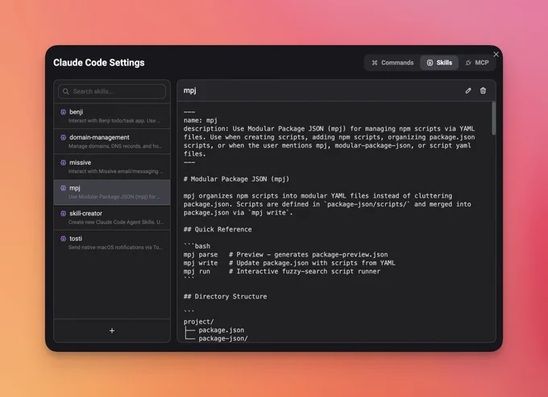
Task: Click 'Create new Claude Code Agent Skills' description
Action: (x=116, y=222)
